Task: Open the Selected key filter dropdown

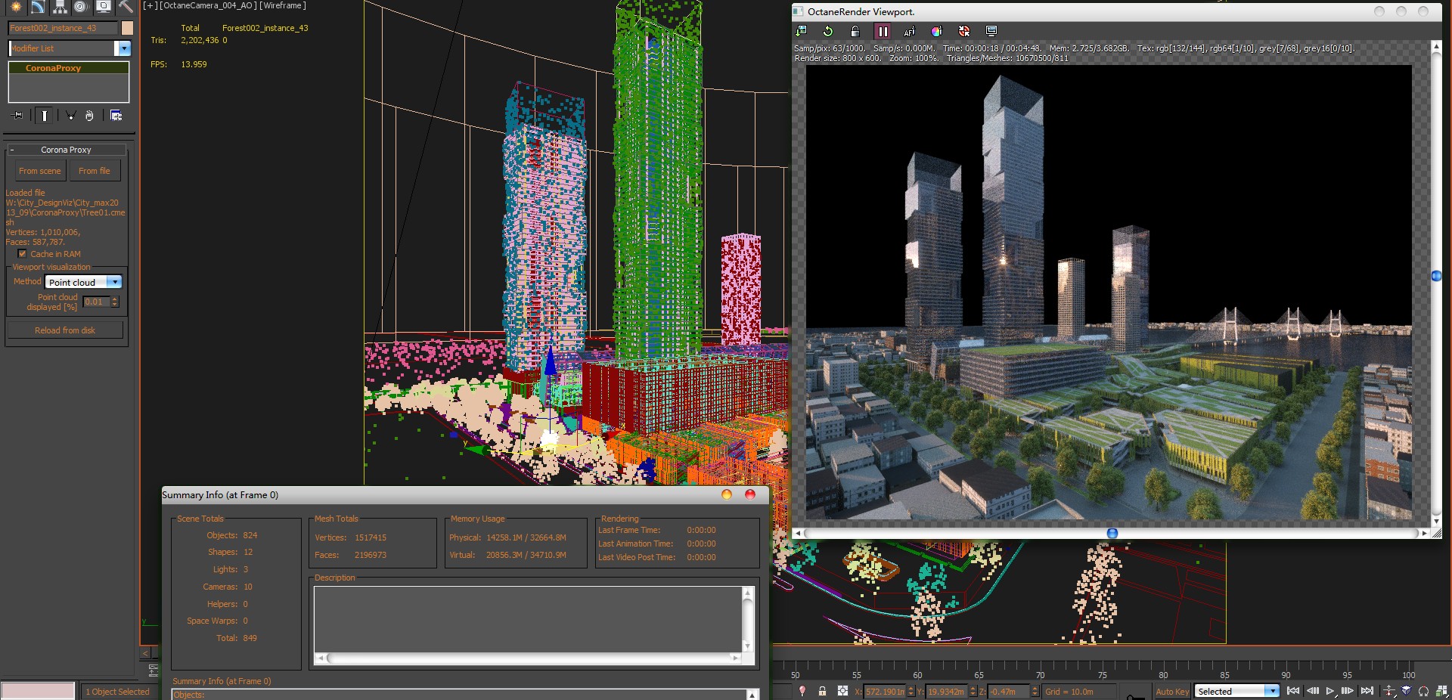Action: [1237, 691]
